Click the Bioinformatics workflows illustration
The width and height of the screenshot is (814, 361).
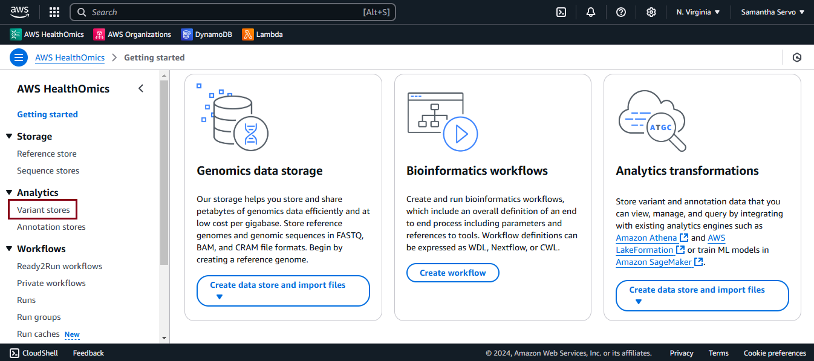click(443, 121)
